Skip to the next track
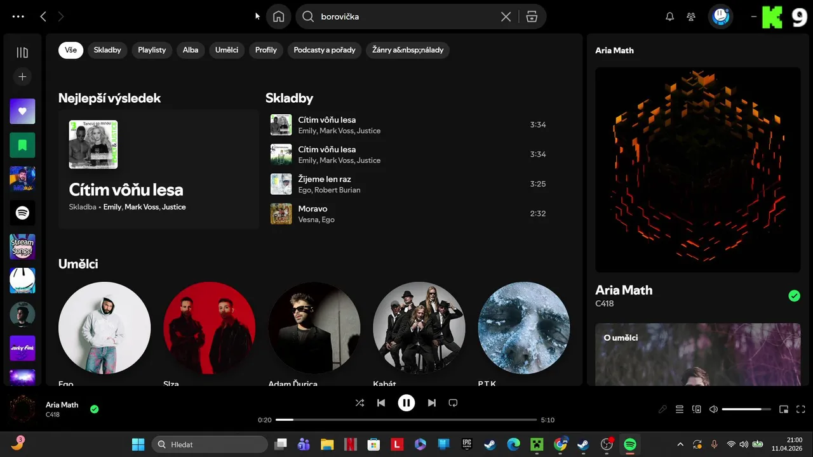This screenshot has width=813, height=457. [x=432, y=402]
